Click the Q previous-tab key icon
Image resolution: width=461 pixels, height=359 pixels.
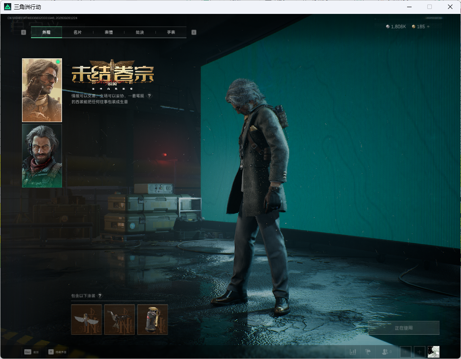click(23, 32)
